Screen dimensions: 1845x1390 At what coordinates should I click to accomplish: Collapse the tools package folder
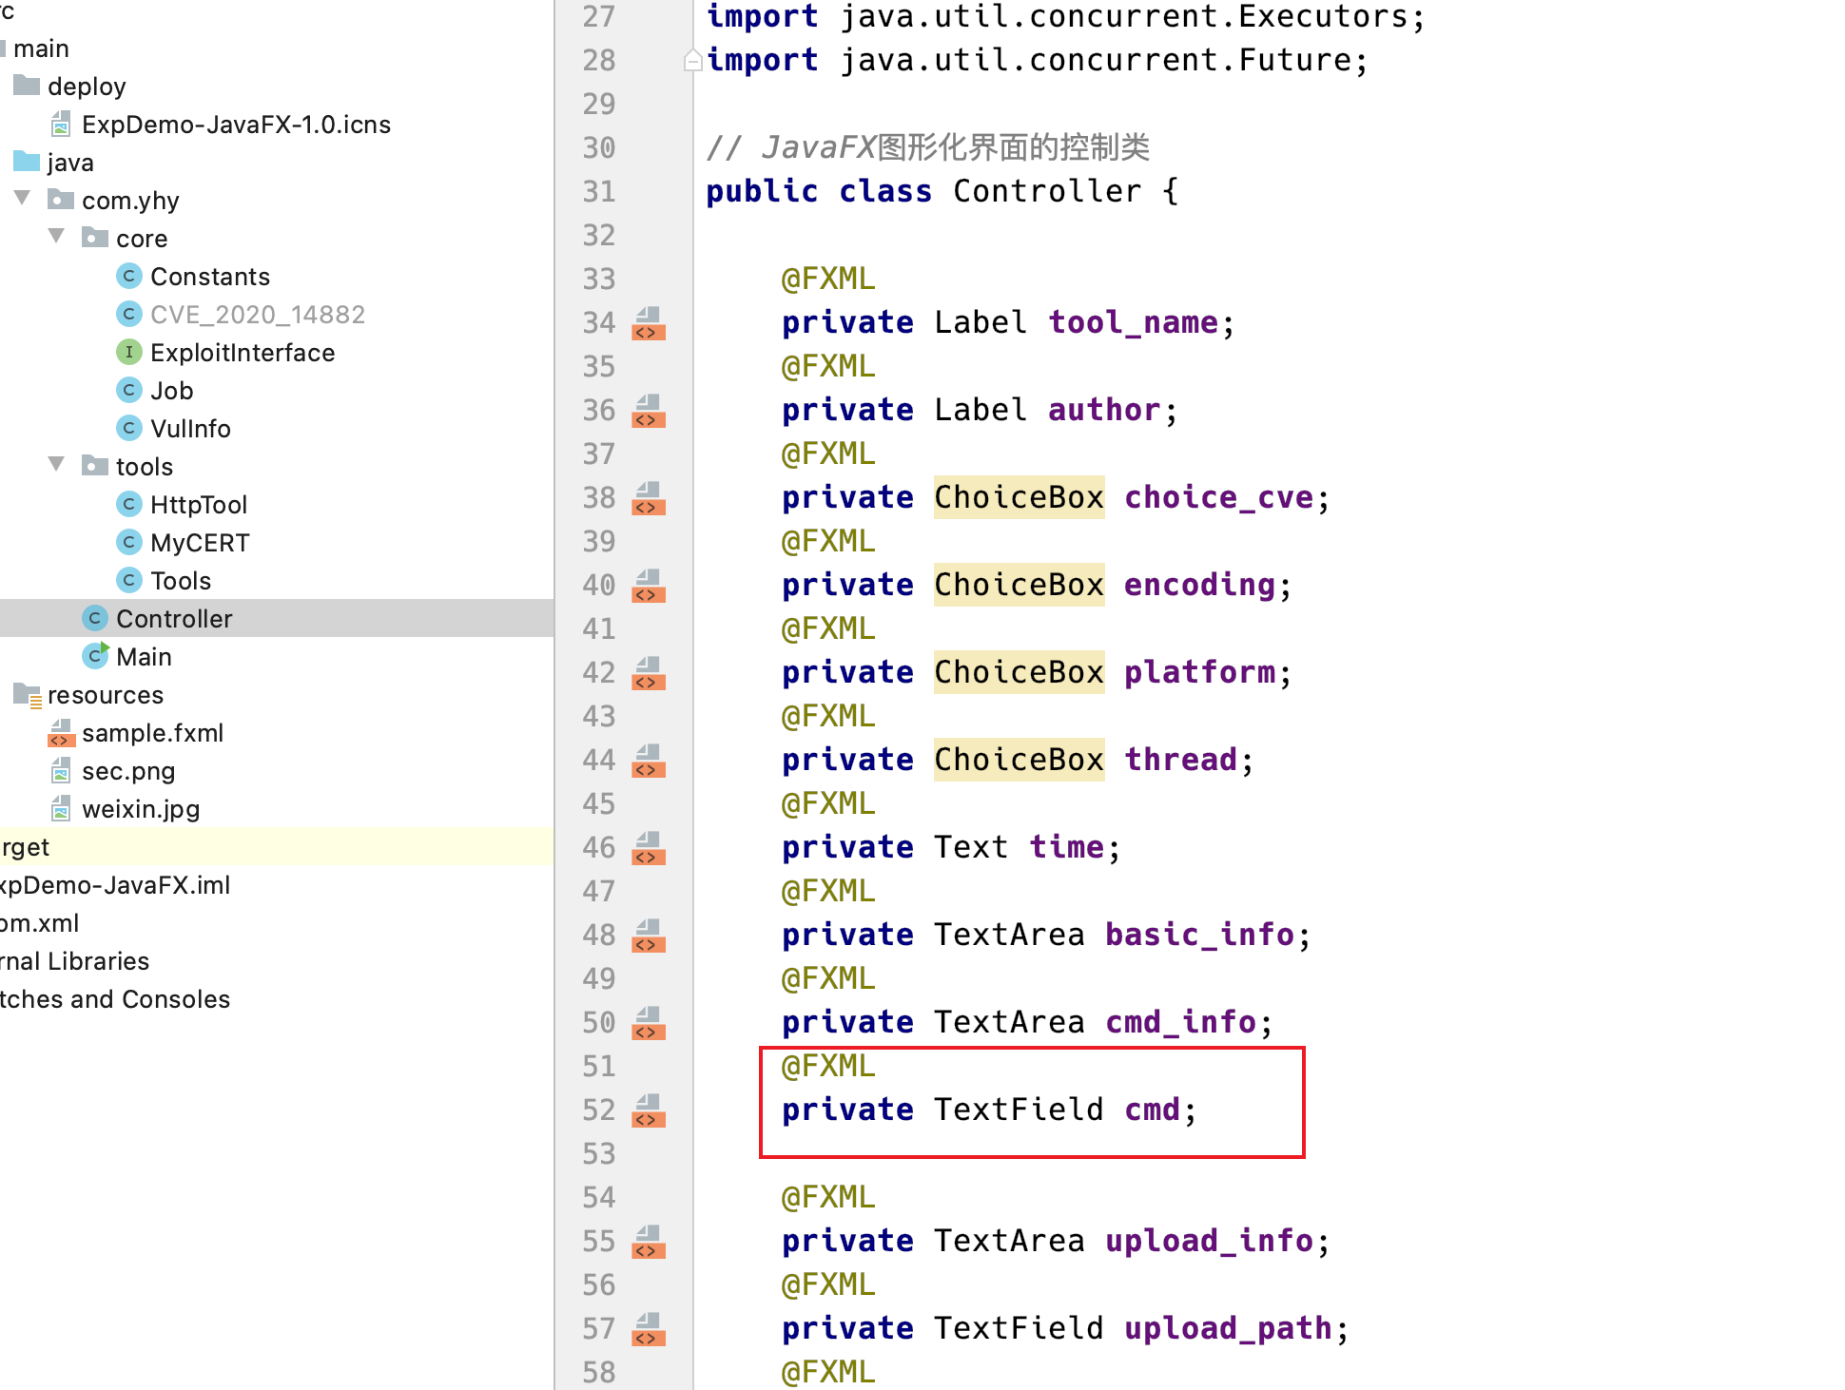[x=57, y=465]
